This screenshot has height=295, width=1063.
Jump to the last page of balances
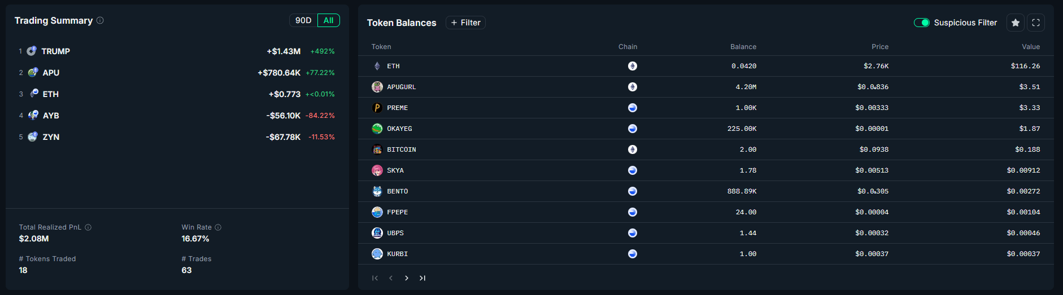tap(422, 278)
